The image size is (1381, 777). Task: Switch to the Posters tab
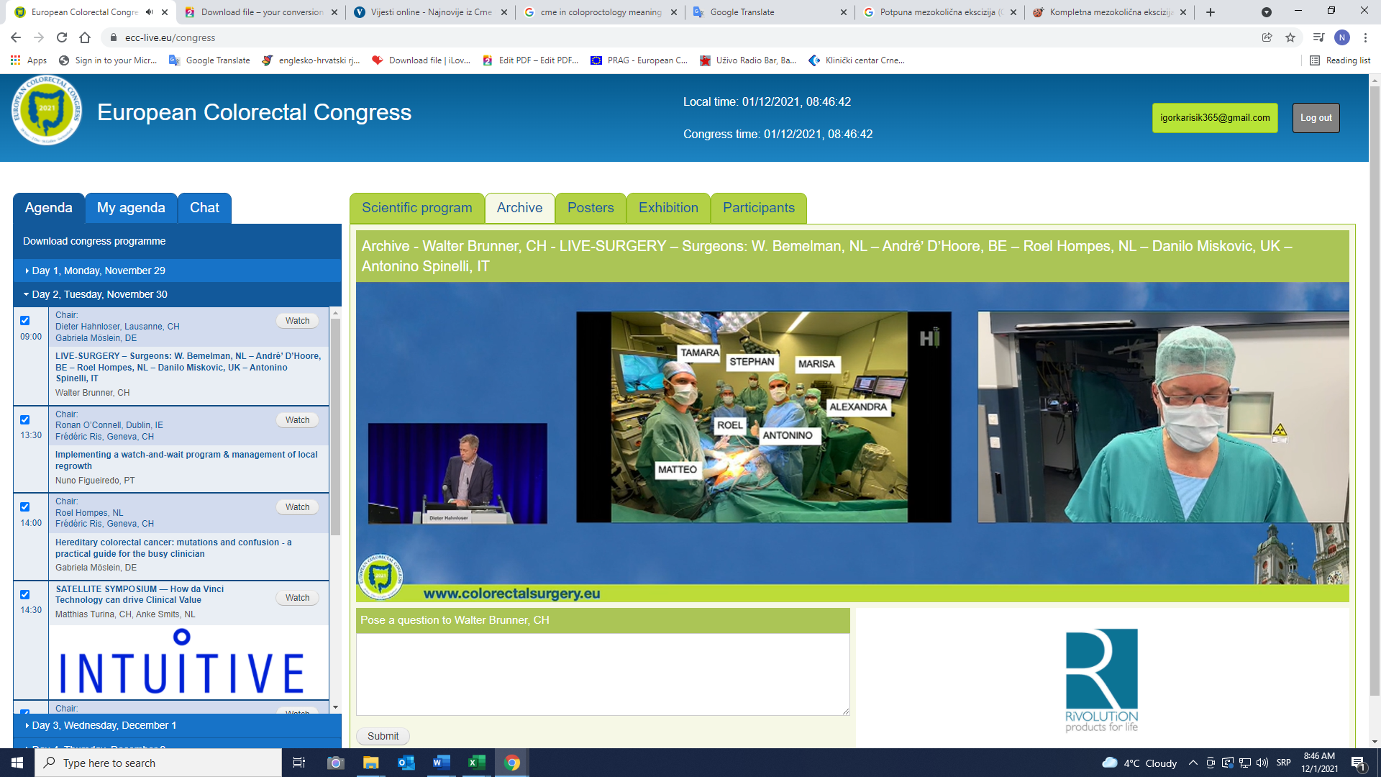(591, 208)
